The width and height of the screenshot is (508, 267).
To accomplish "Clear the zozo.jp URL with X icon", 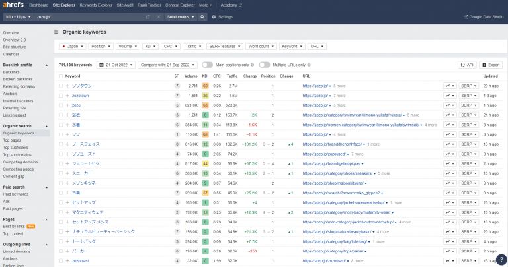I will tap(158, 16).
